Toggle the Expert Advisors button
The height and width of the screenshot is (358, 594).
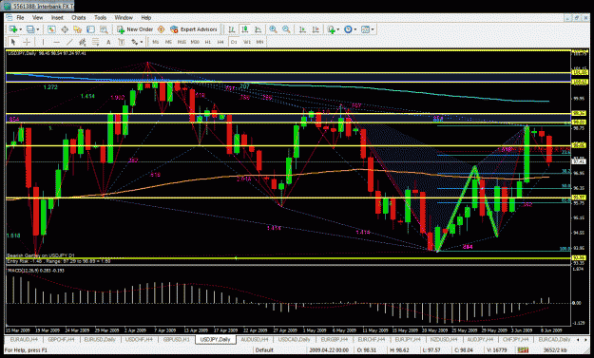pos(194,29)
